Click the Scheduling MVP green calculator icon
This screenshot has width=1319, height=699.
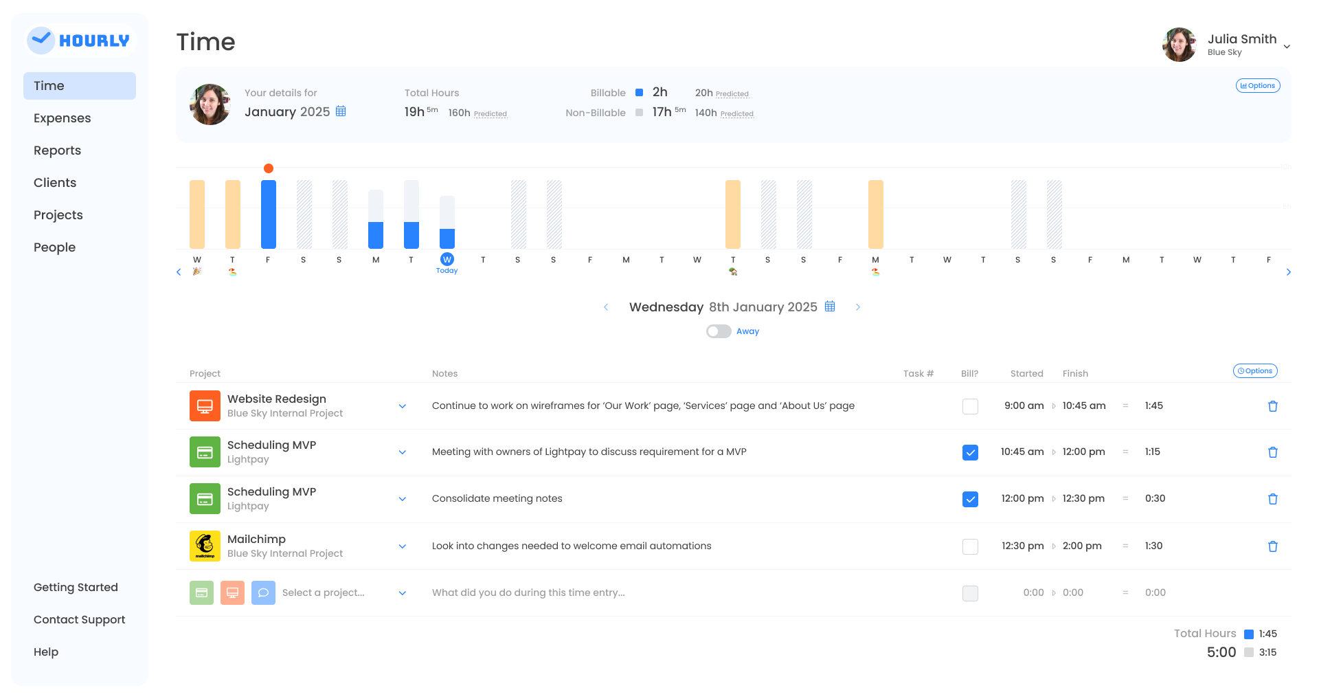[204, 452]
